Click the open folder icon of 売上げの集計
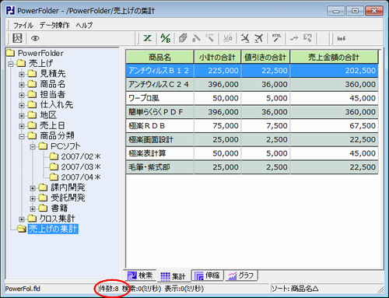 click(21, 229)
